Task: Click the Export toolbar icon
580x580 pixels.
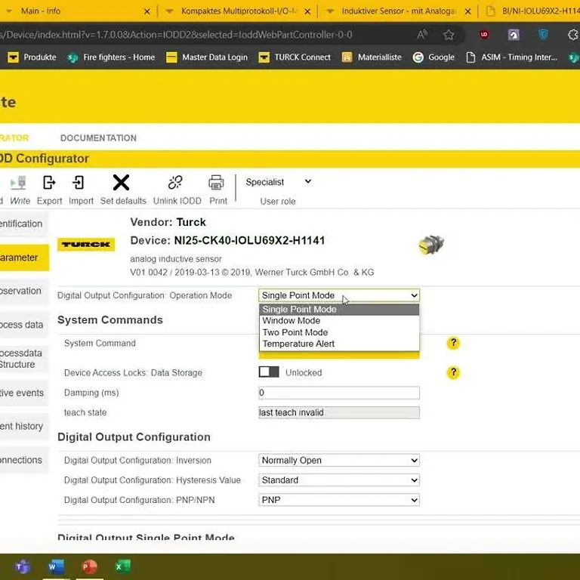Action: (x=49, y=182)
